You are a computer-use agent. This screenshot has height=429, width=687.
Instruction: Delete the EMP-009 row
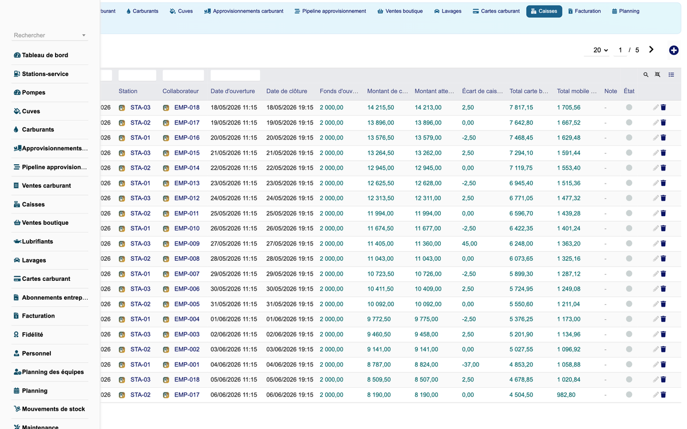click(x=664, y=243)
